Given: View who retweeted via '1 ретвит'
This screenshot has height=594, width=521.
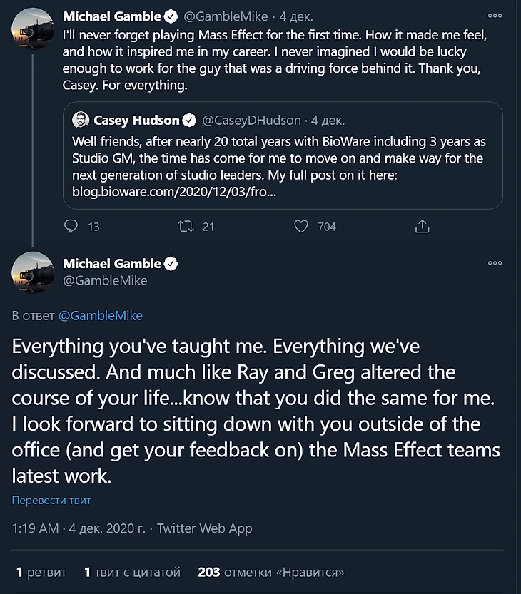Looking at the screenshot, I should [41, 572].
